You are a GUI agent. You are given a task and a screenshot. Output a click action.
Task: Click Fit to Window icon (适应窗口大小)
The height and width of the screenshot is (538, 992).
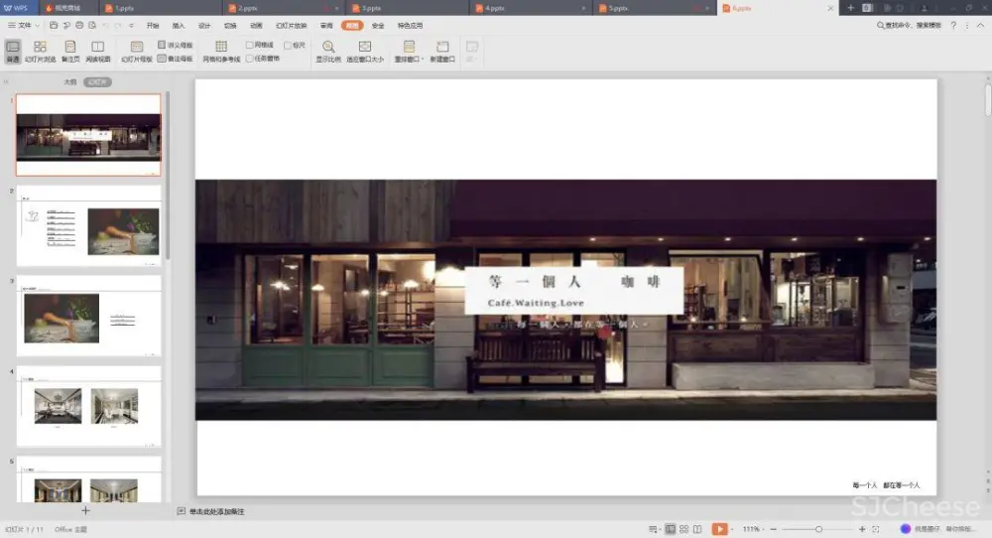[x=364, y=51]
